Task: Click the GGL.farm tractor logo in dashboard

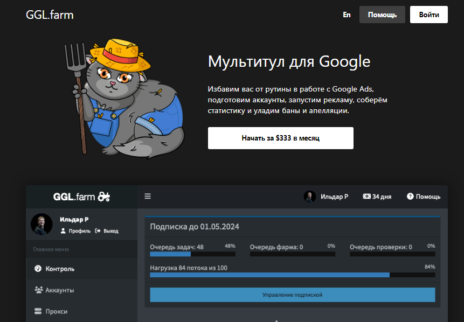Action: 81,197
